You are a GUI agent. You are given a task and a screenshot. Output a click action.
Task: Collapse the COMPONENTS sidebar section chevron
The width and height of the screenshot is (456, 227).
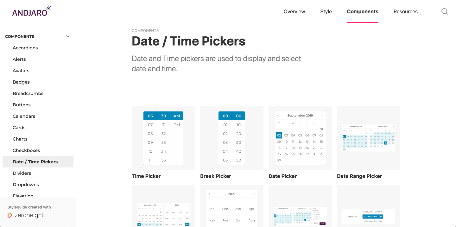click(68, 36)
